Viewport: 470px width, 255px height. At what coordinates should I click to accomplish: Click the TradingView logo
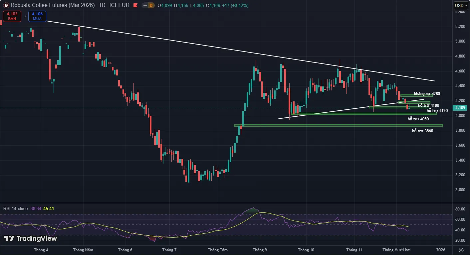[31, 238]
